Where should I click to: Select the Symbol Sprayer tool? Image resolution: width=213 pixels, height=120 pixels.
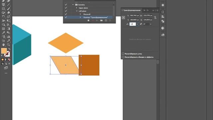point(4,37)
